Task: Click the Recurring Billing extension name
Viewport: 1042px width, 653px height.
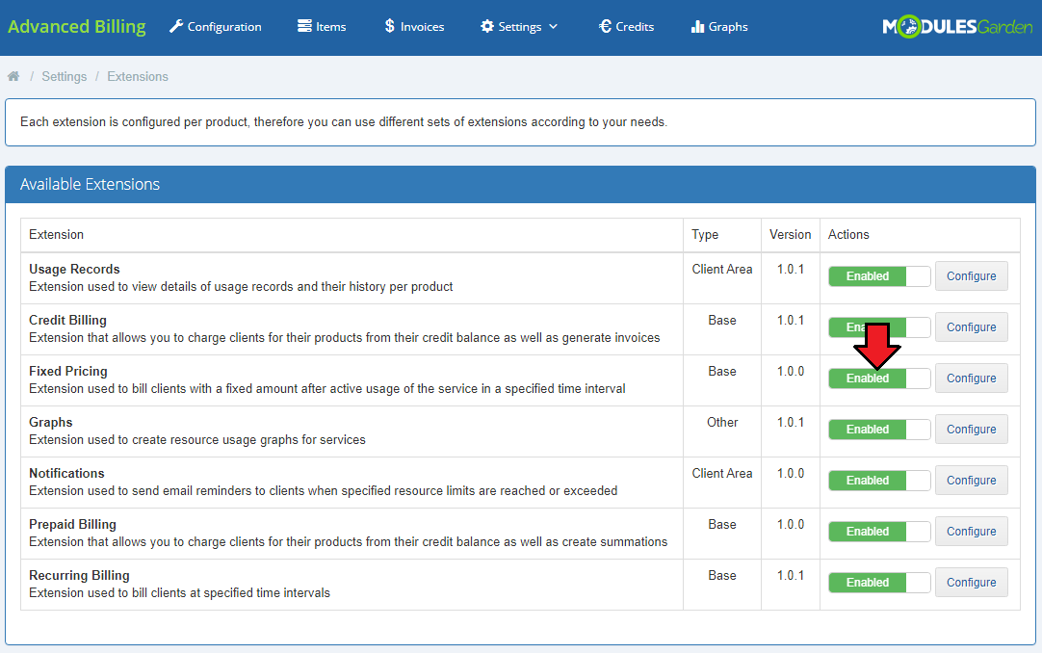Action: point(79,576)
